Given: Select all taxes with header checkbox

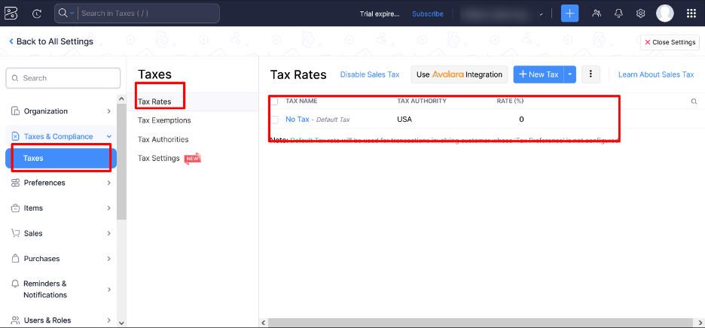Looking at the screenshot, I should tap(275, 102).
